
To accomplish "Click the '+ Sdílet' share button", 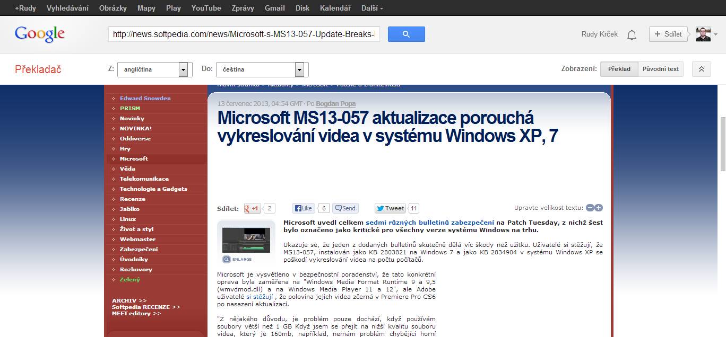I will (x=669, y=34).
